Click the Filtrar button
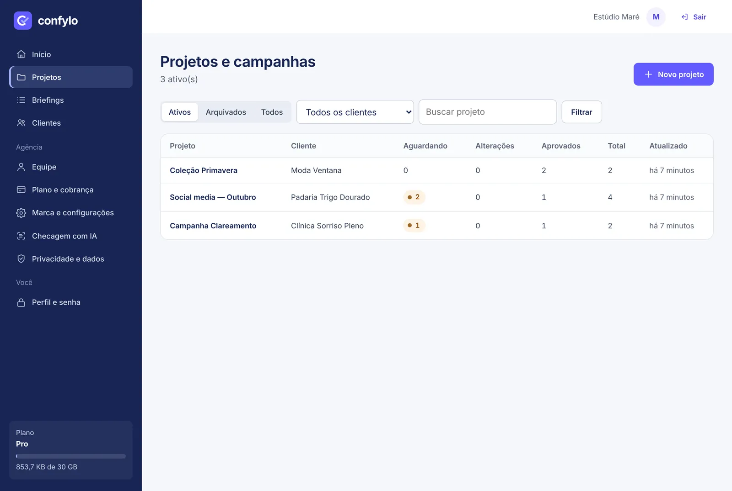 click(x=581, y=112)
